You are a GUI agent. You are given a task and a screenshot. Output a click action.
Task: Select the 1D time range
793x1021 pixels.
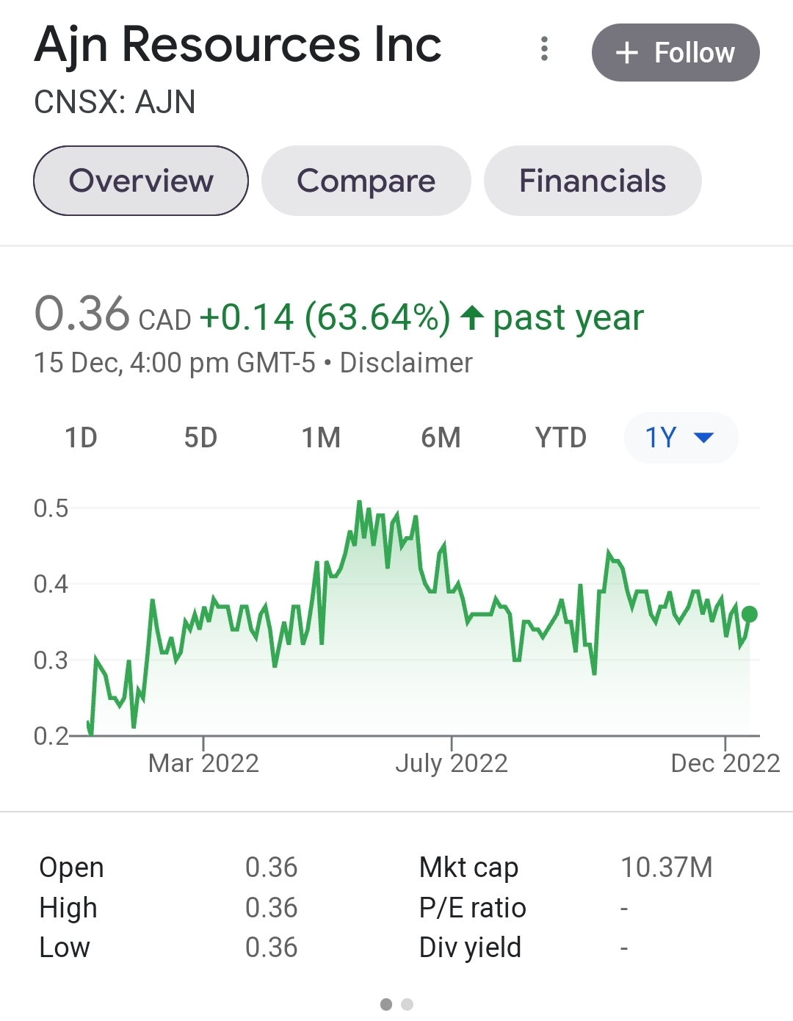click(81, 438)
